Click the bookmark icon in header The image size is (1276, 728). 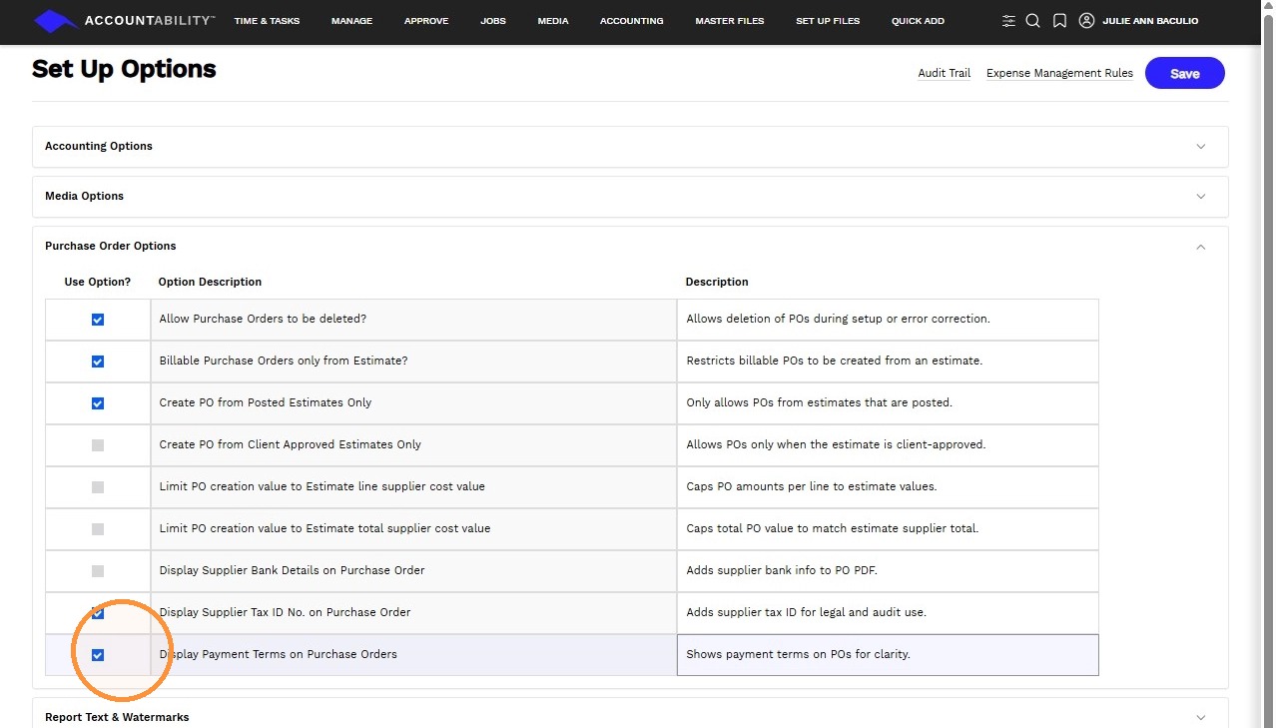tap(1059, 21)
